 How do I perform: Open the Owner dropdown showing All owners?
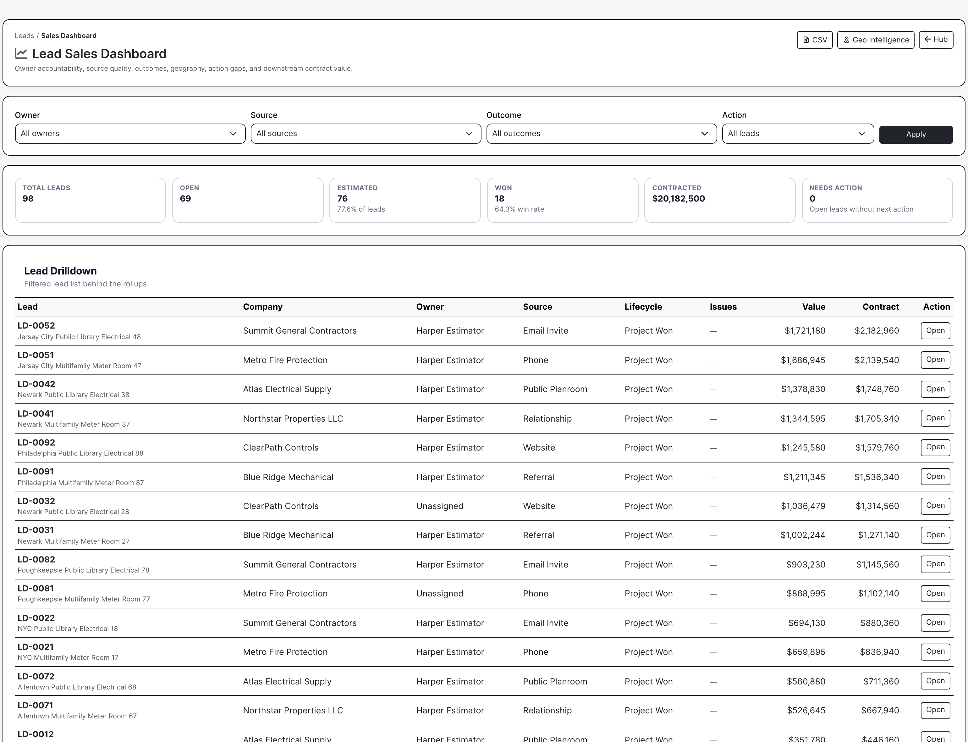click(130, 133)
